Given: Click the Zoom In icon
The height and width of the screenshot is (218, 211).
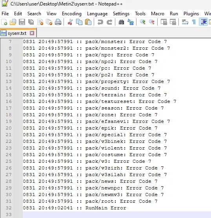Looking at the screenshot, I should tap(143, 22).
